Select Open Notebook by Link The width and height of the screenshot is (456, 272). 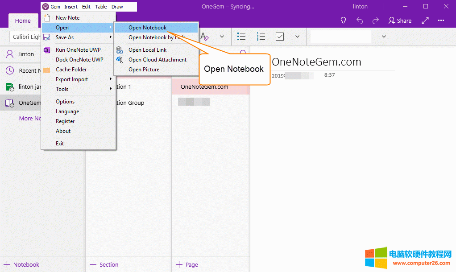(x=154, y=38)
